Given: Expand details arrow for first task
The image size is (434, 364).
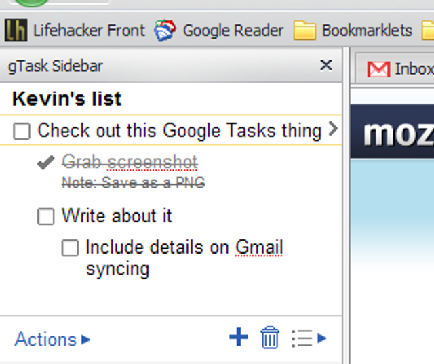Looking at the screenshot, I should pyautogui.click(x=332, y=129).
